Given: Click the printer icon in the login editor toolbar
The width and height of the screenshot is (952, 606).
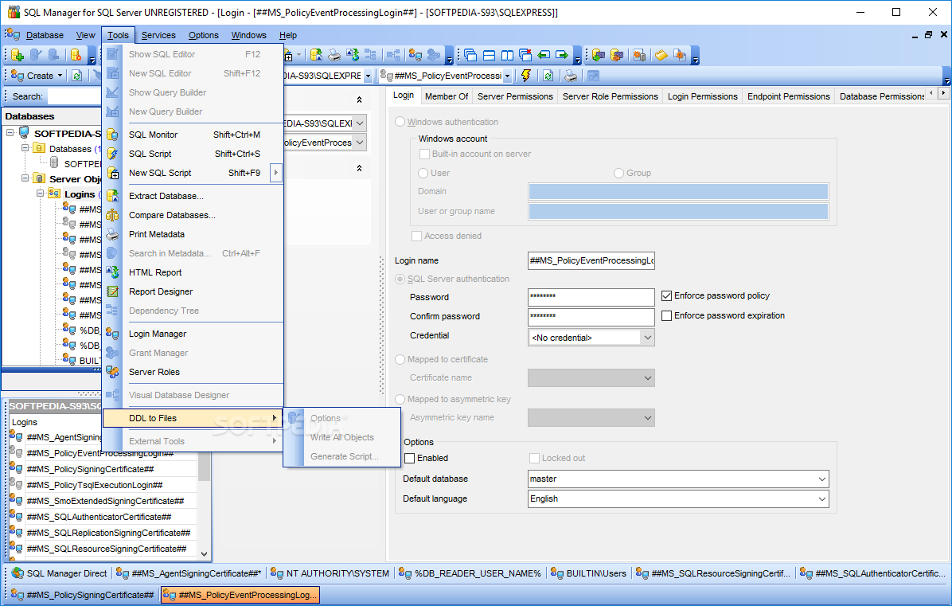Looking at the screenshot, I should tap(570, 76).
